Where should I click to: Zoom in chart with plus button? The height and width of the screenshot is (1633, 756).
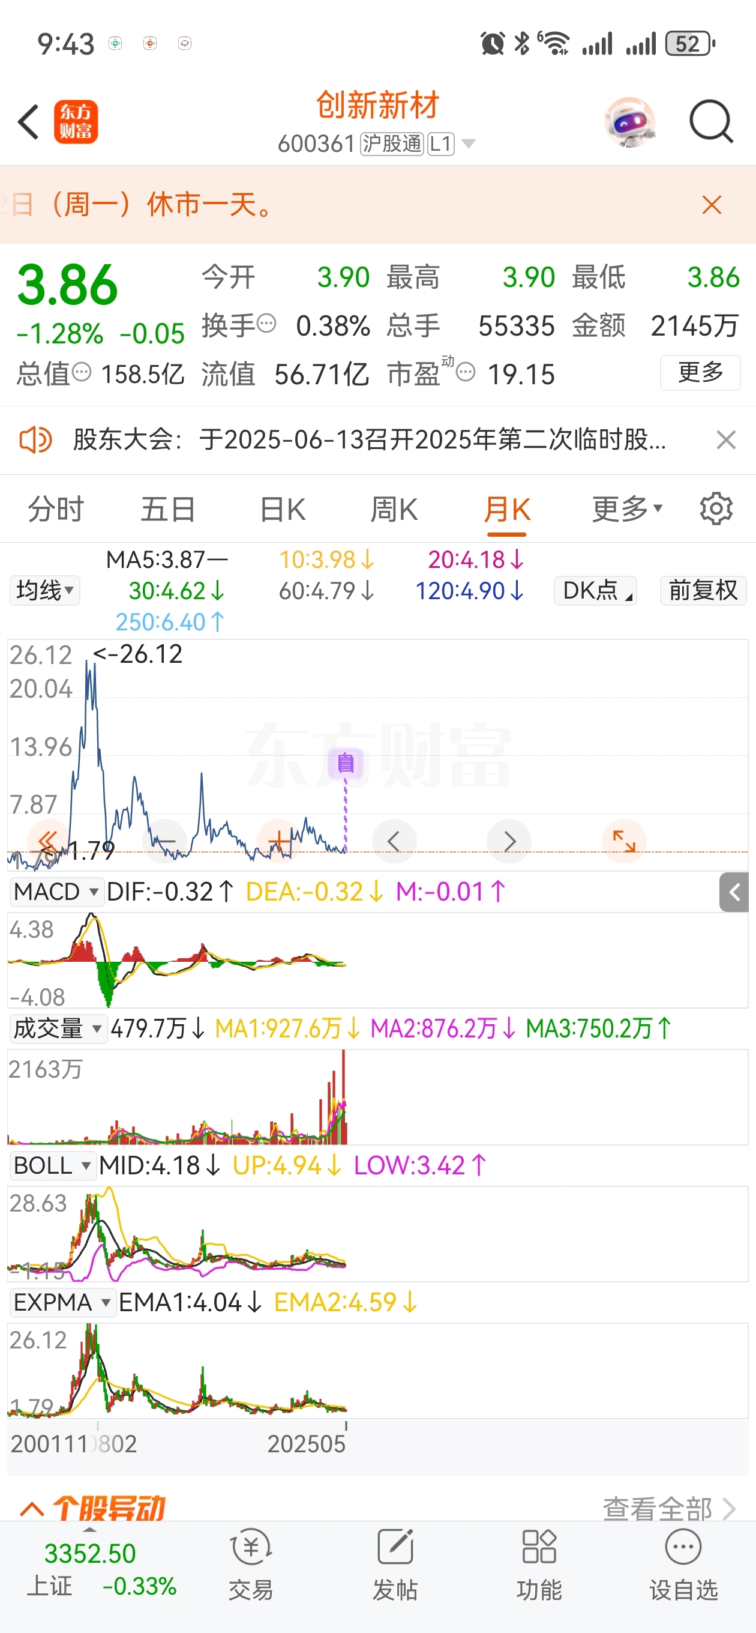click(x=280, y=841)
